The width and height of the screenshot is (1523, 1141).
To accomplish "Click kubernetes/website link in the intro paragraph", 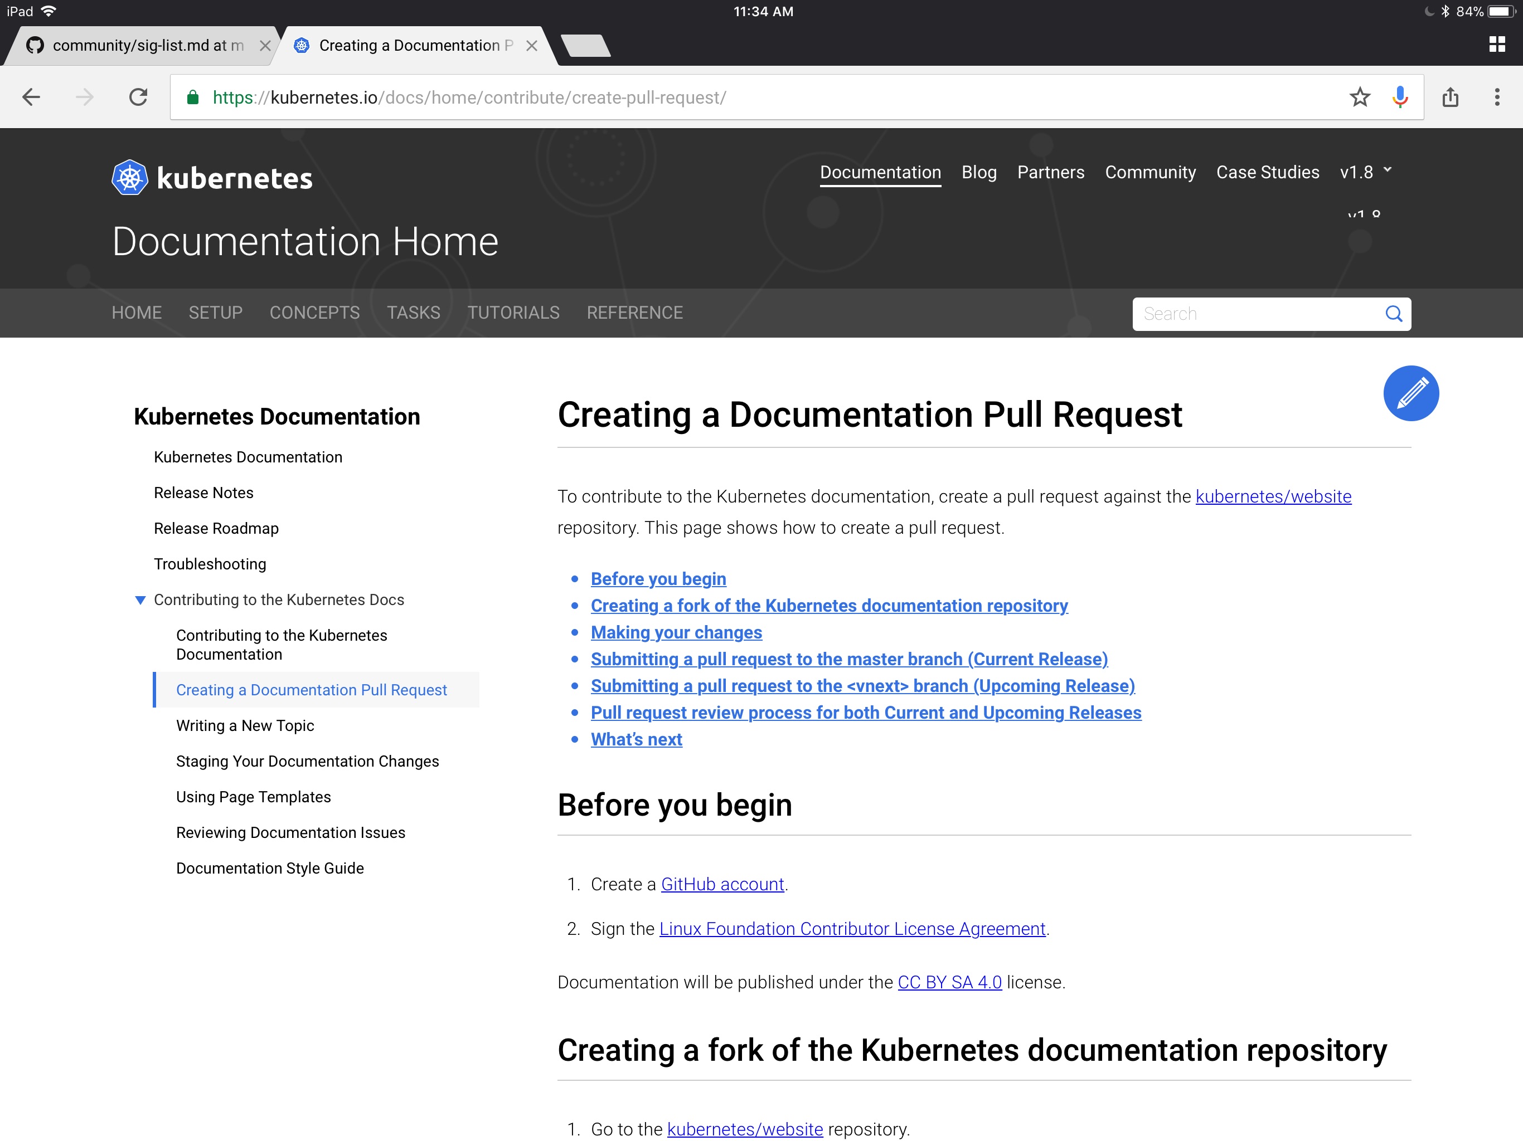I will click(x=1273, y=496).
